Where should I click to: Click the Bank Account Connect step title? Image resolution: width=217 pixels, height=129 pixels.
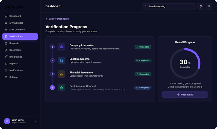pos(83,86)
